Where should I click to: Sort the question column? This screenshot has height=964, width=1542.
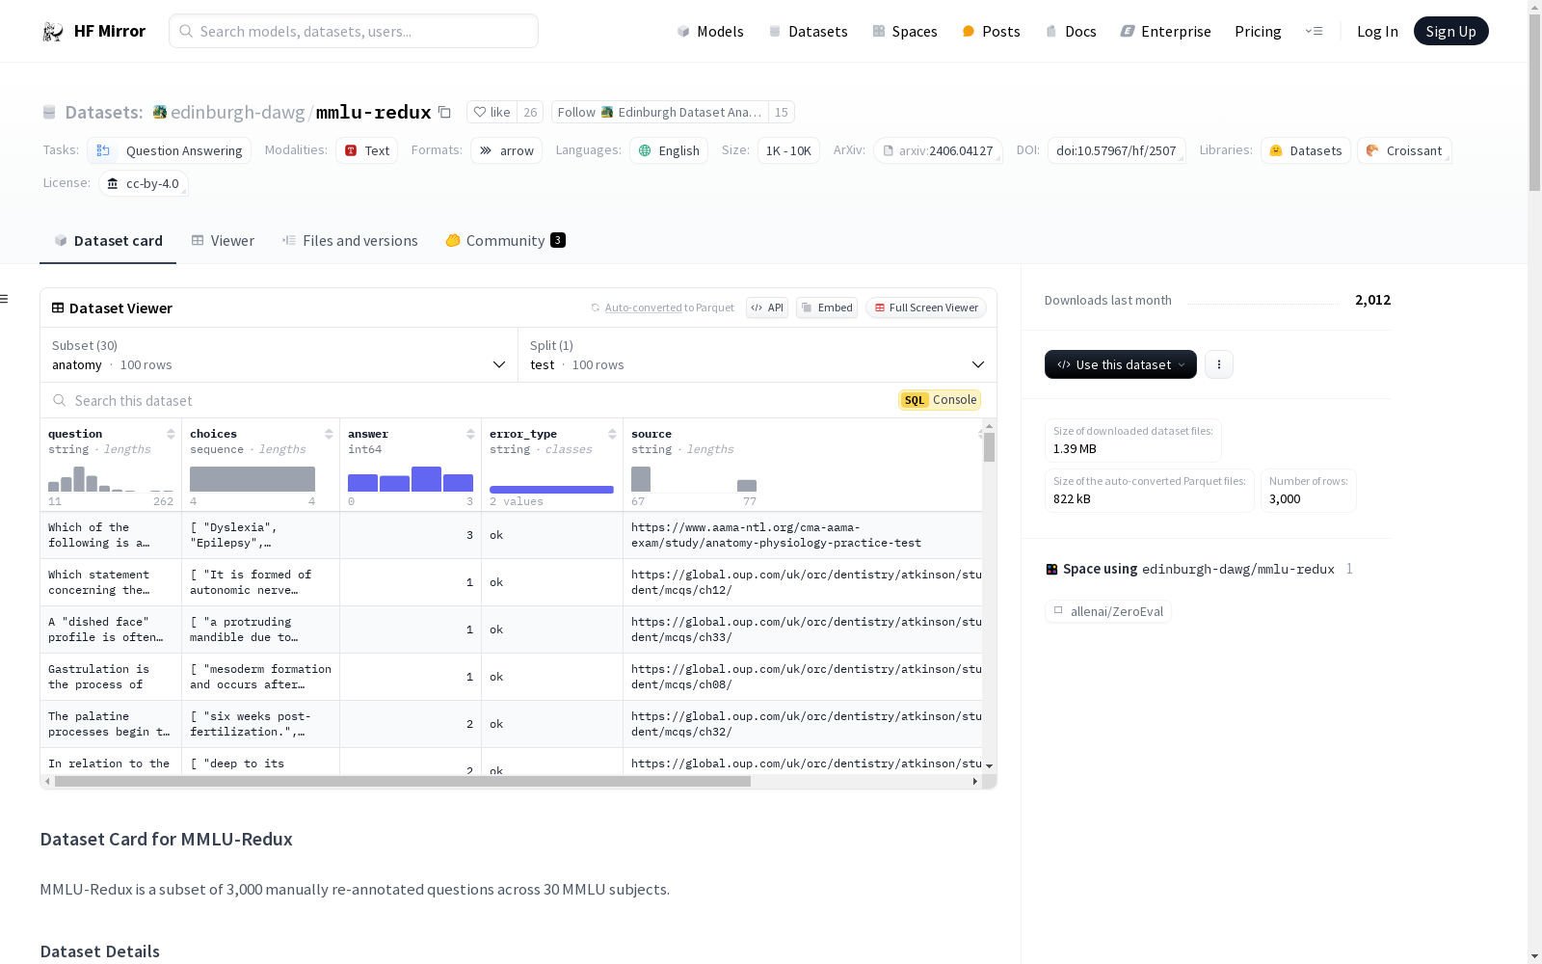pyautogui.click(x=171, y=434)
